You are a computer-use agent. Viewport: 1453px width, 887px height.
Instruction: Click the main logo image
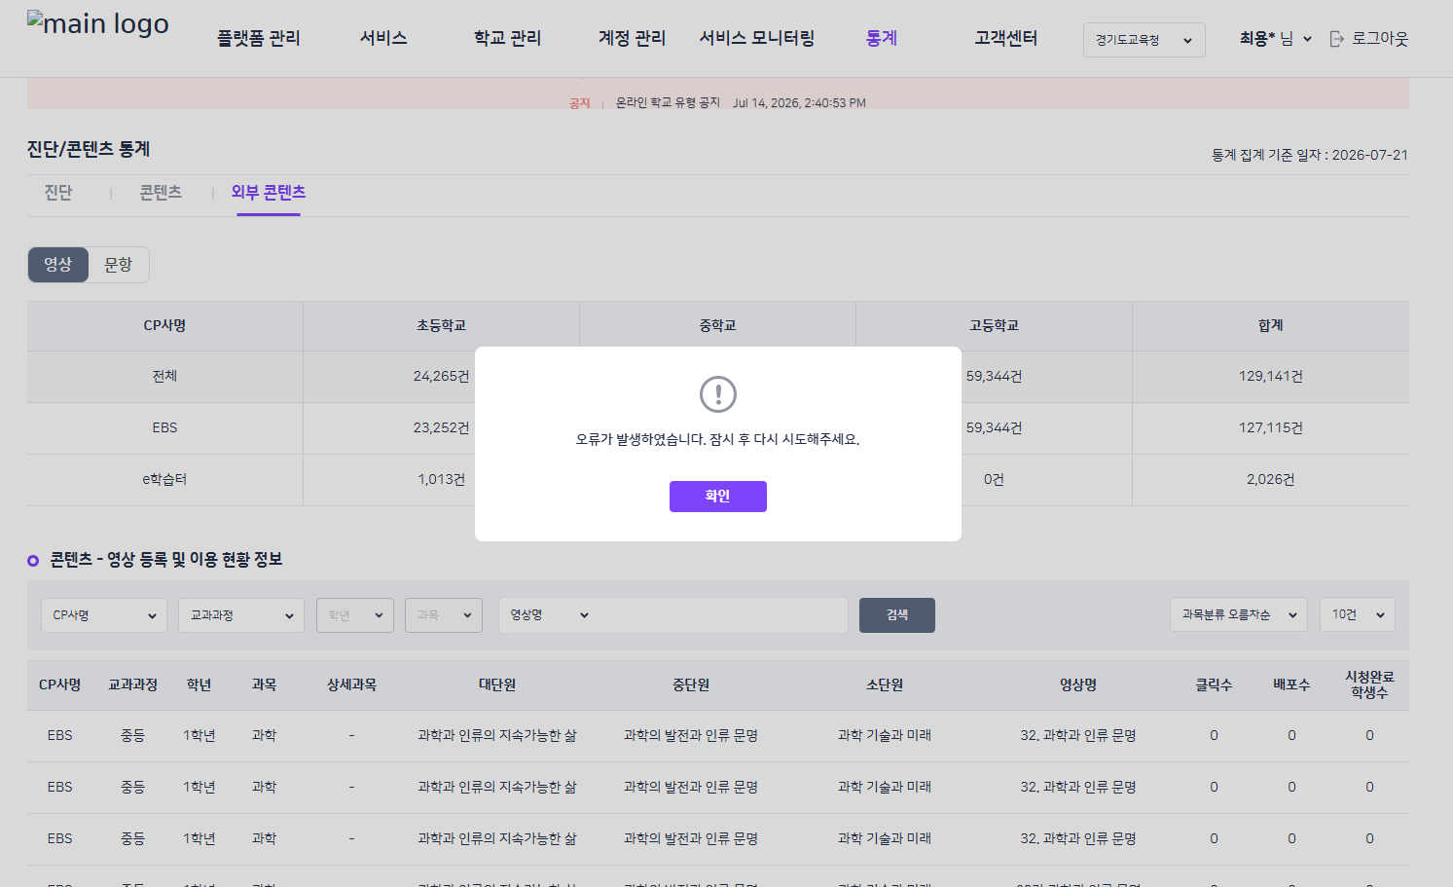tap(97, 23)
